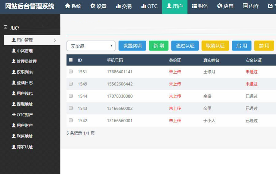This screenshot has height=174, width=276.
Task: Open the 无奖品 prize dropdown
Action: tap(91, 46)
